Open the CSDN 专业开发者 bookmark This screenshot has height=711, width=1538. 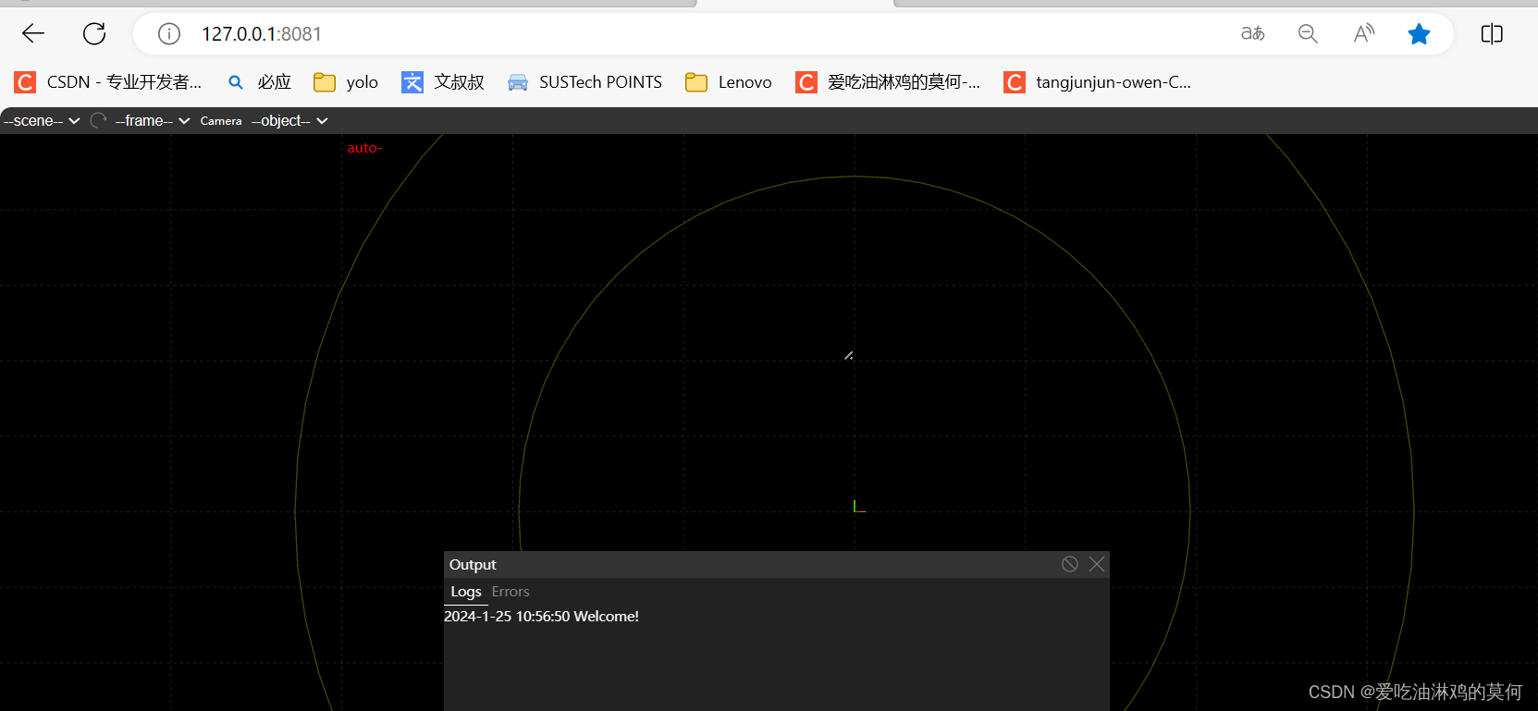click(108, 82)
